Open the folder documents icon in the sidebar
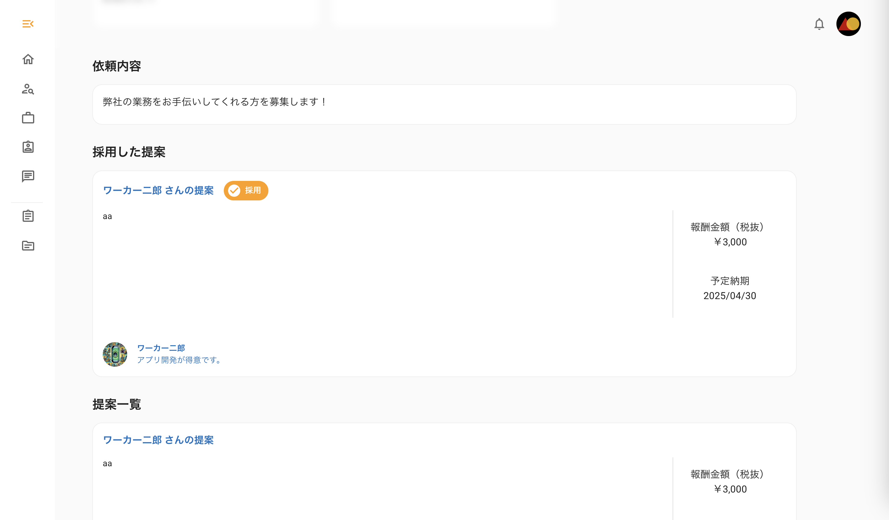This screenshot has height=520, width=889. pos(28,245)
